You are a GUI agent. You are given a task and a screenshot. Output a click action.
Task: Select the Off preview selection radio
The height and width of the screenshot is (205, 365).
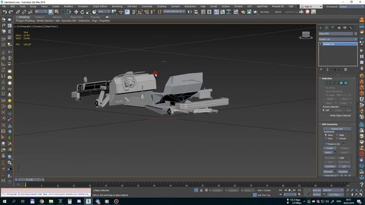click(324, 110)
